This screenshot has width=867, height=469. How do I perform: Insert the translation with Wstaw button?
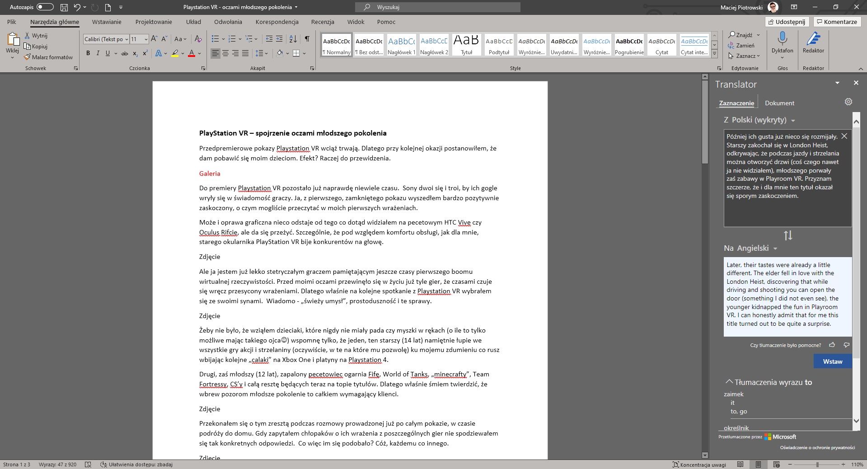833,361
